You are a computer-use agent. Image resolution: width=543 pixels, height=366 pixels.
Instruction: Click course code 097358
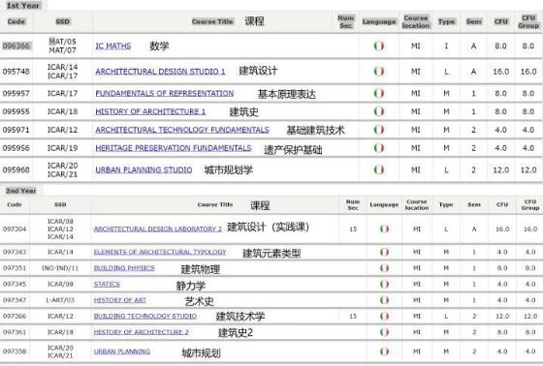(x=15, y=351)
